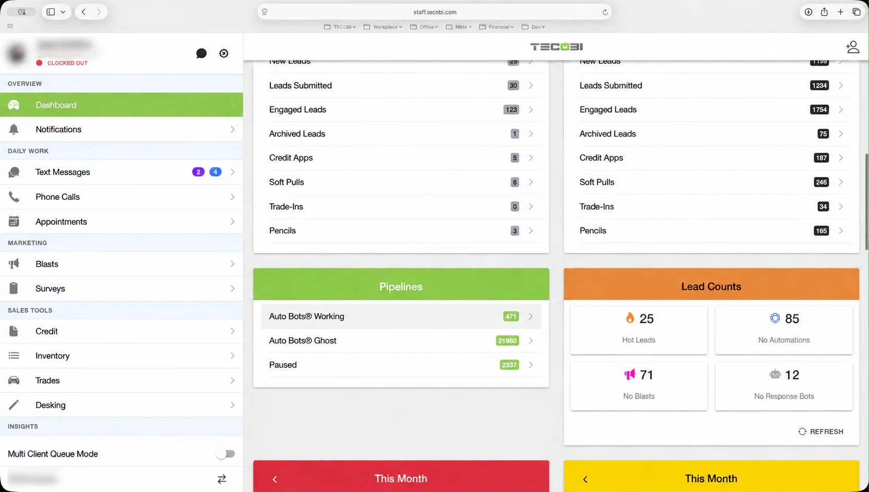Click the Hot Leads flame icon

click(x=630, y=318)
